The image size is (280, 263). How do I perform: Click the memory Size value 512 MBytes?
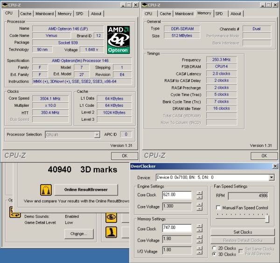tap(182, 35)
